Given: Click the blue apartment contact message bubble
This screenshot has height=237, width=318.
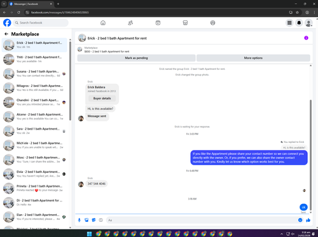Looking at the screenshot, I should point(249,158).
